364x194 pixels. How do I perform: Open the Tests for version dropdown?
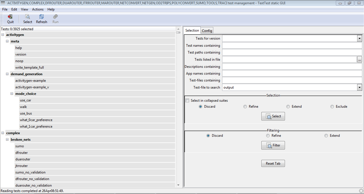[359, 38]
